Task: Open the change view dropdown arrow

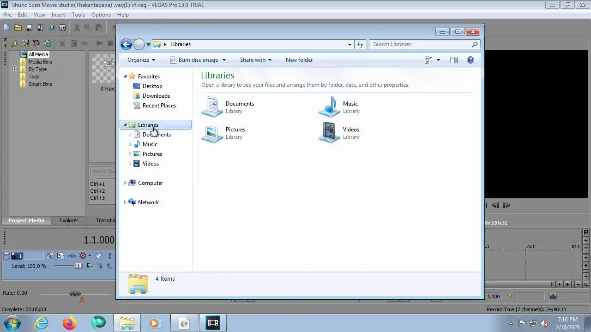Action: (x=438, y=60)
